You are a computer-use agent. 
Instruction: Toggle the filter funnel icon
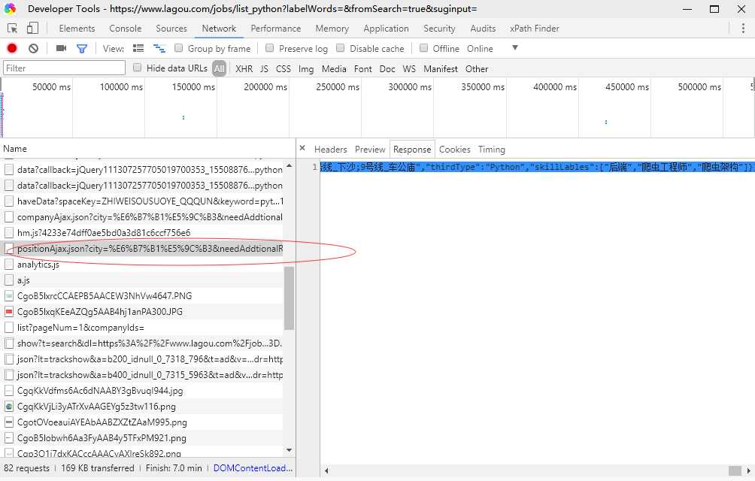(82, 48)
